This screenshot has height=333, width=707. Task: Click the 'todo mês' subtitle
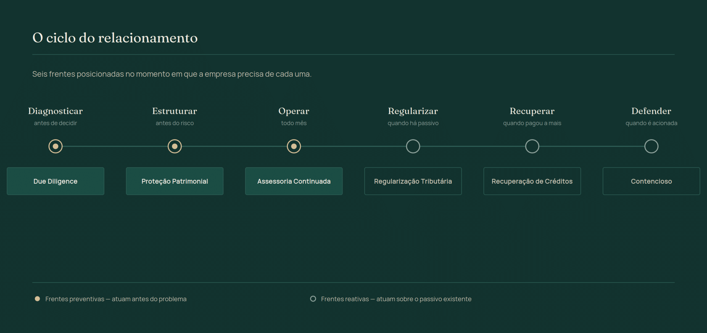(x=294, y=123)
